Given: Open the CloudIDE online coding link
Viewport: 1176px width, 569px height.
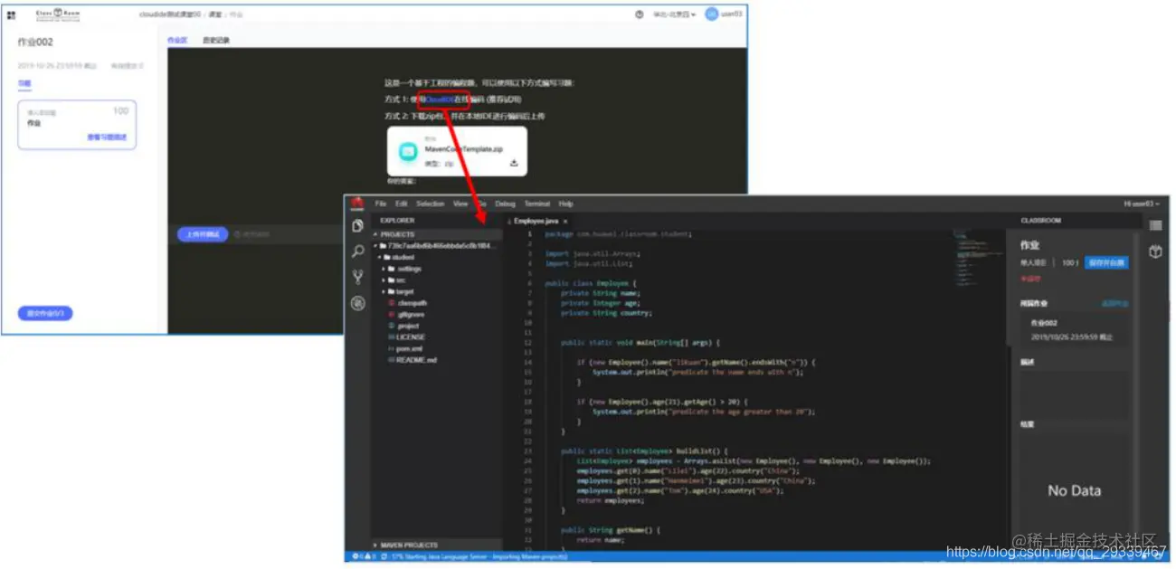Looking at the screenshot, I should [439, 99].
